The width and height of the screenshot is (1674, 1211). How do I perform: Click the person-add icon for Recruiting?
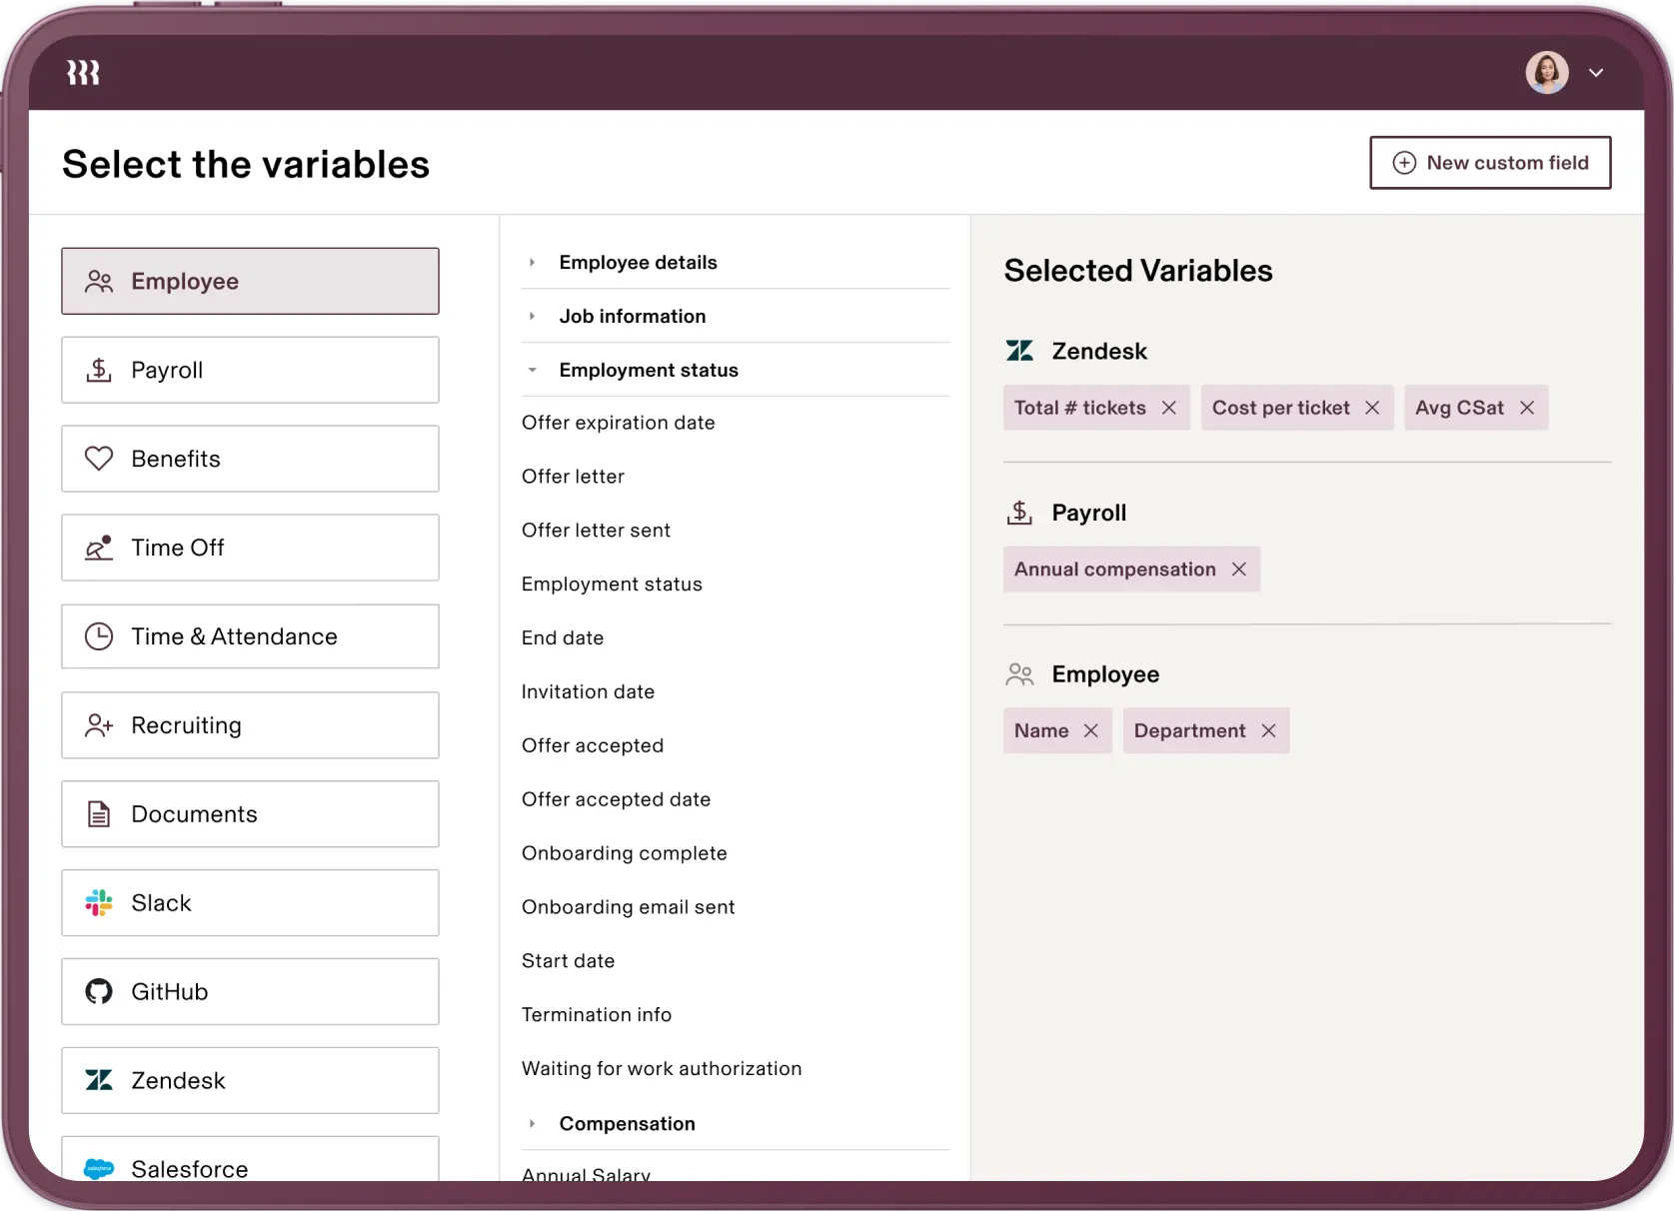99,725
